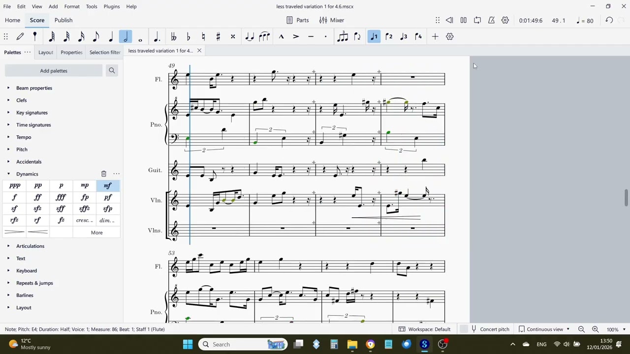Collapse the Dynamics palette
The height and width of the screenshot is (354, 630).
pyautogui.click(x=8, y=174)
